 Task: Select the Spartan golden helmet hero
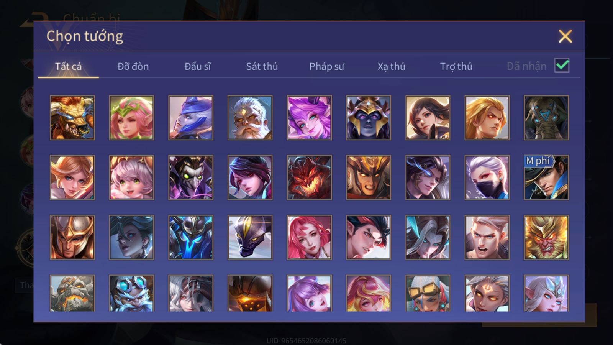click(x=72, y=237)
